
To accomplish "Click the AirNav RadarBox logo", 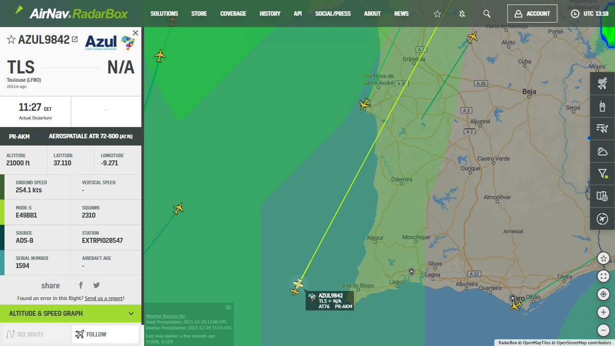I will (71, 13).
